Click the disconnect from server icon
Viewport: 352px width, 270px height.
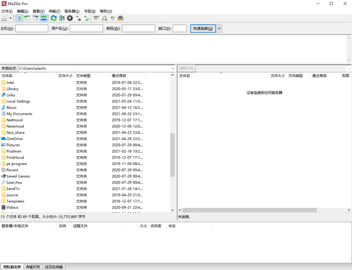[78, 18]
